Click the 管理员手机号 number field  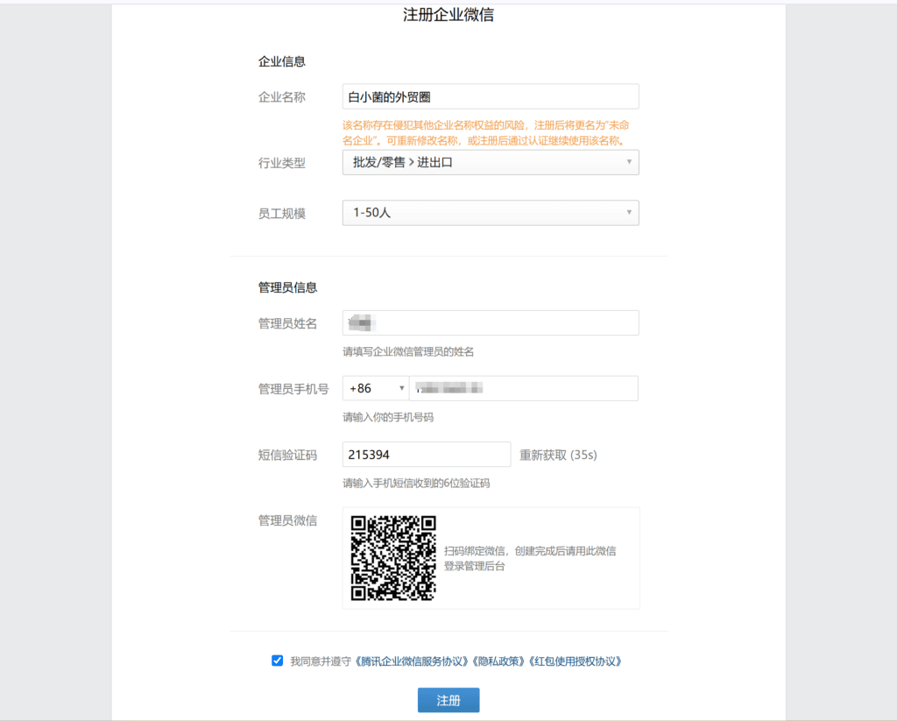pyautogui.click(x=524, y=389)
